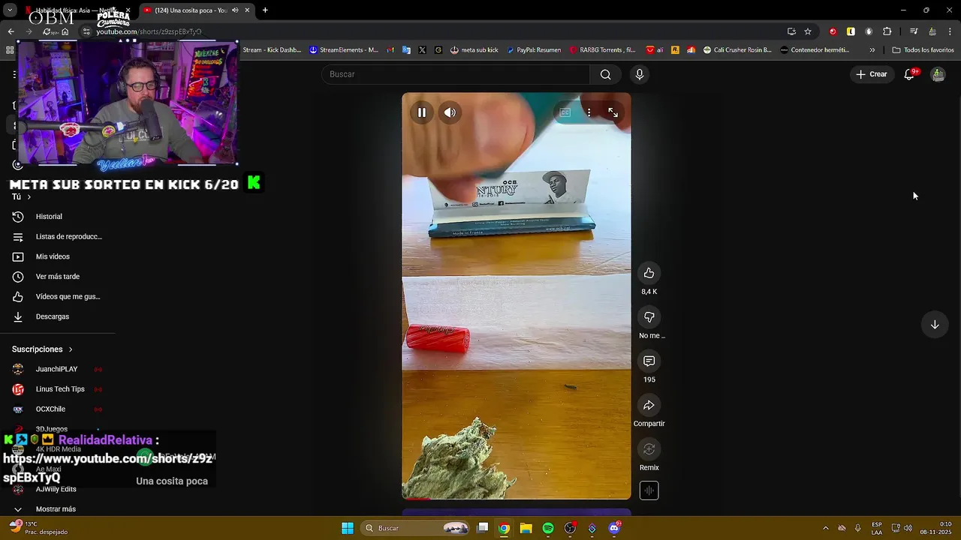Image resolution: width=961 pixels, height=540 pixels.
Task: Click the address bar URL
Action: [149, 31]
